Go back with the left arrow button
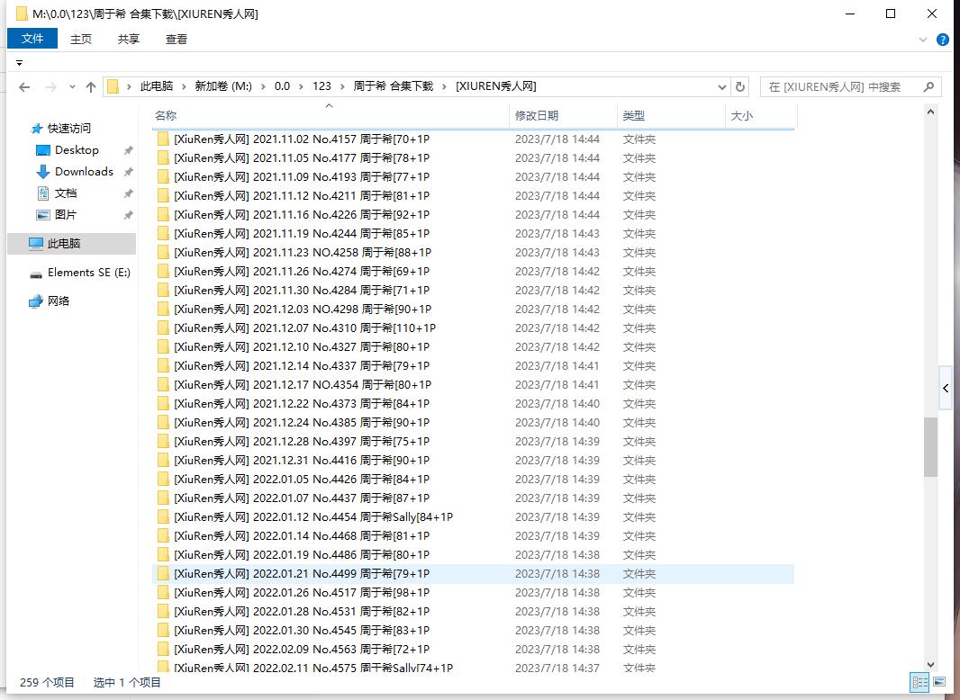 tap(24, 87)
